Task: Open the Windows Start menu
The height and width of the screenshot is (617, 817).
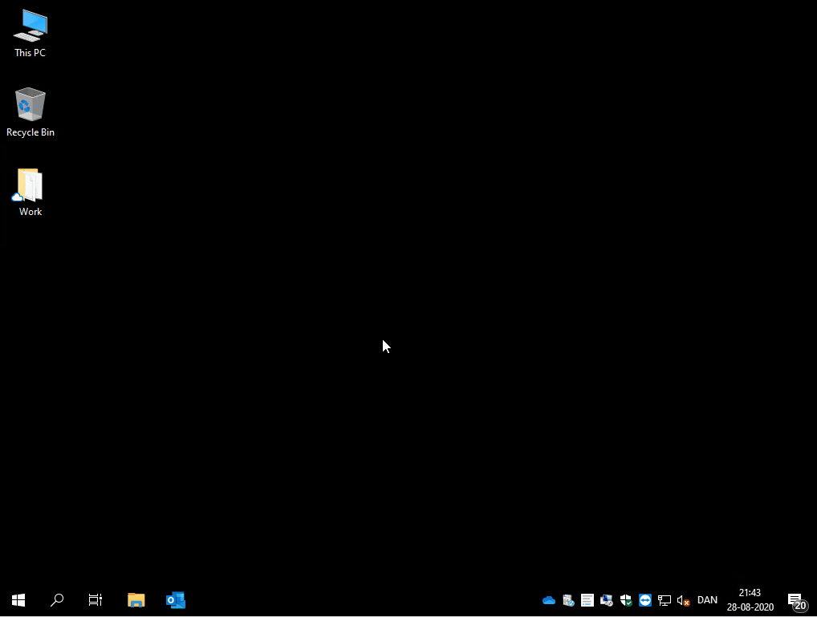Action: [18, 600]
